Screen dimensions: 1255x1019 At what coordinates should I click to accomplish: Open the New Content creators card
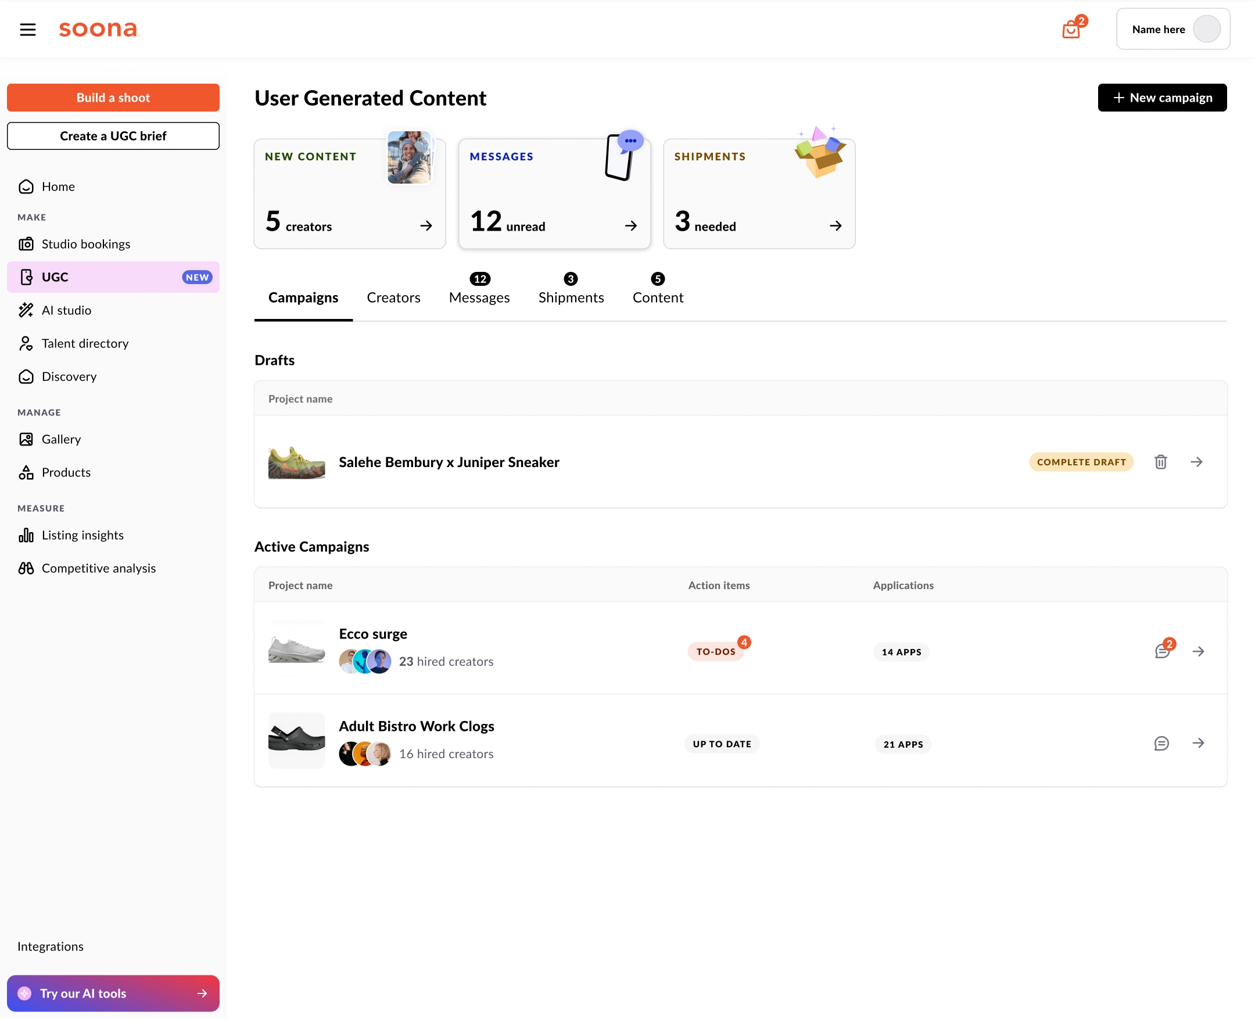click(349, 194)
